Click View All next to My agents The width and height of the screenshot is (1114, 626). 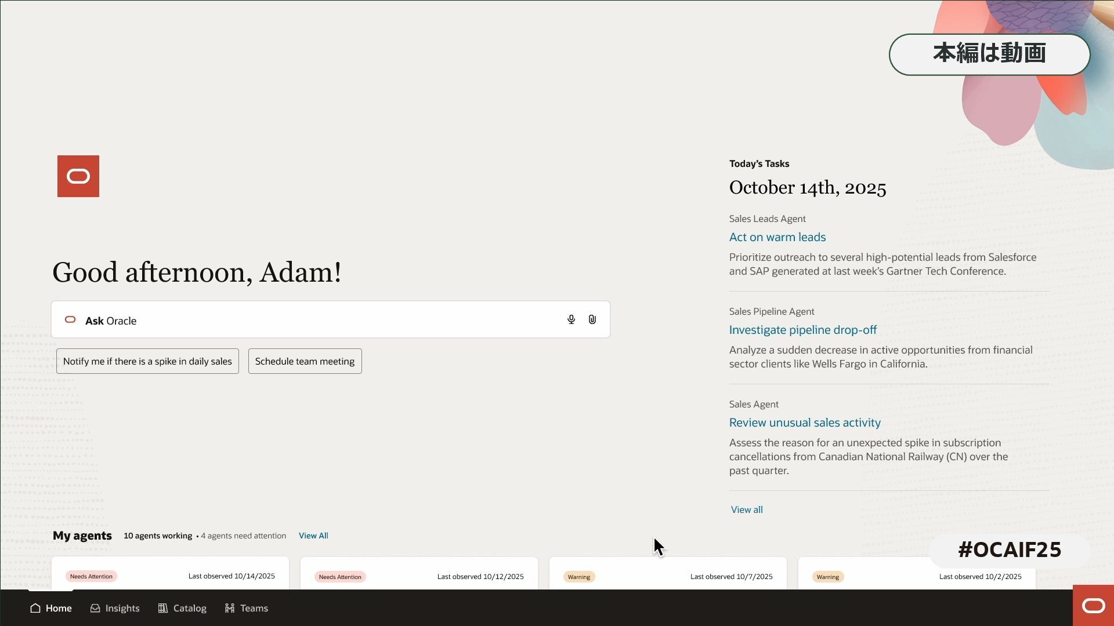313,536
